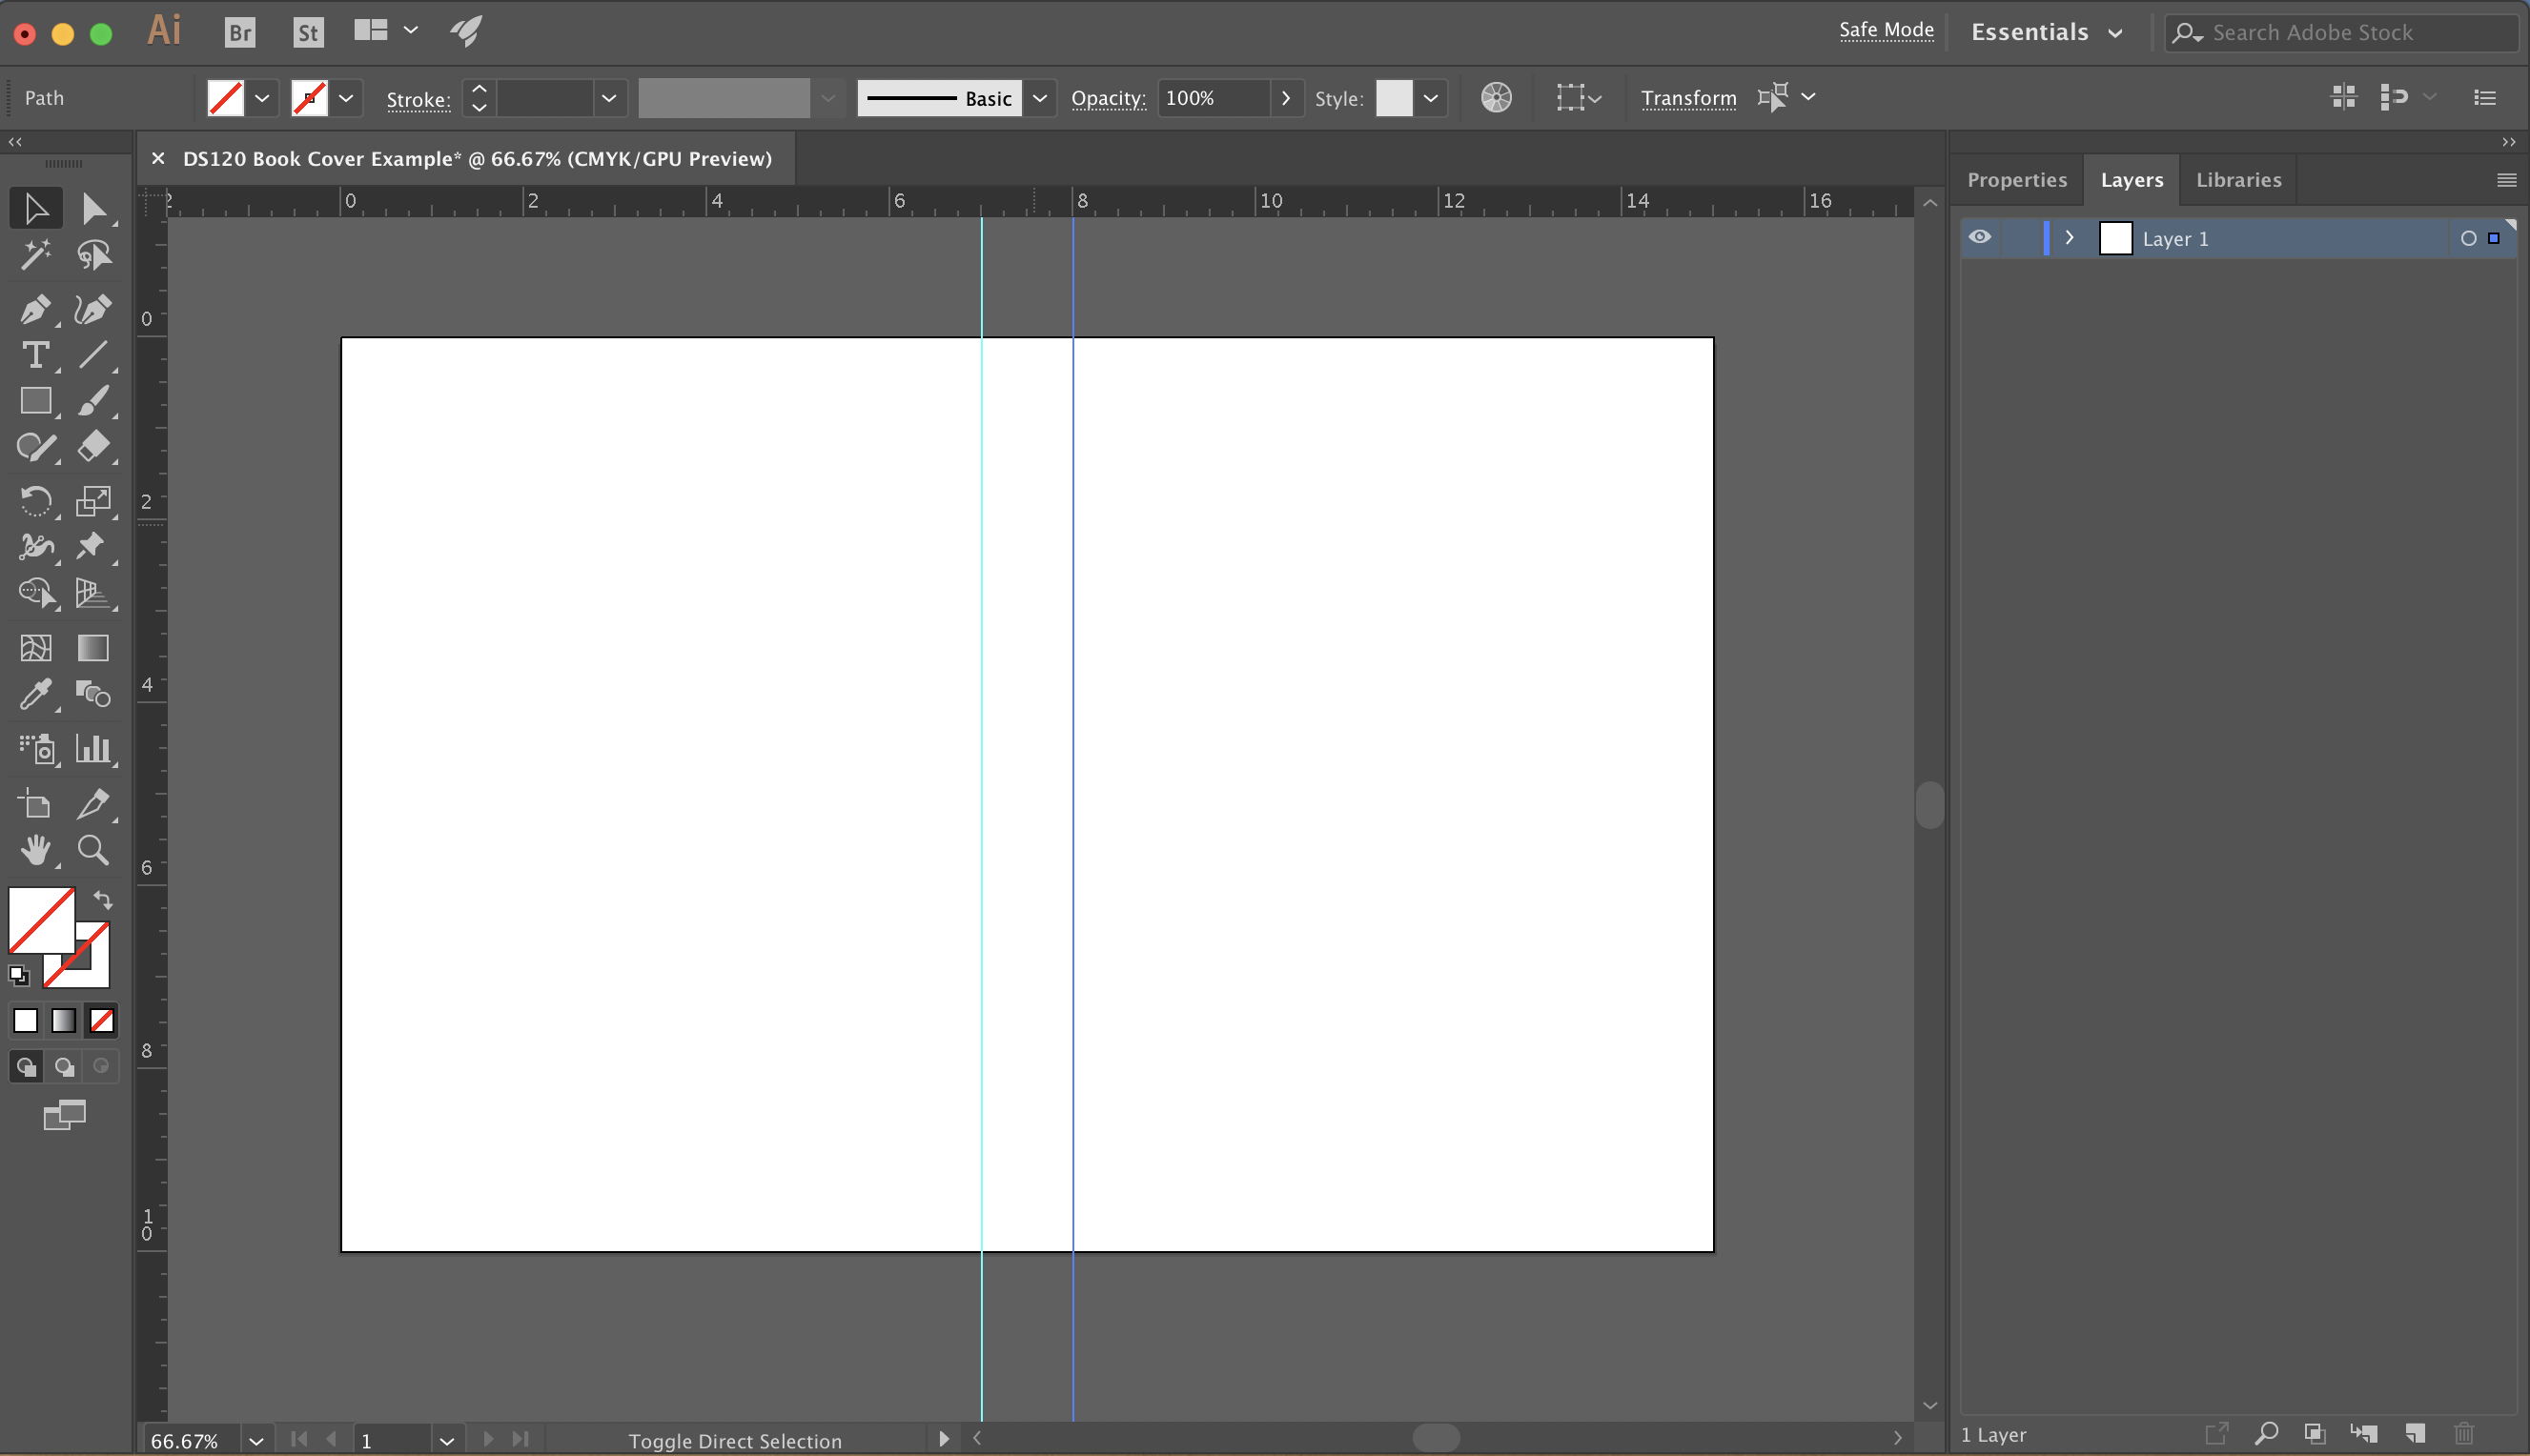Select the Zoom tool
The width and height of the screenshot is (2530, 1456).
(93, 850)
